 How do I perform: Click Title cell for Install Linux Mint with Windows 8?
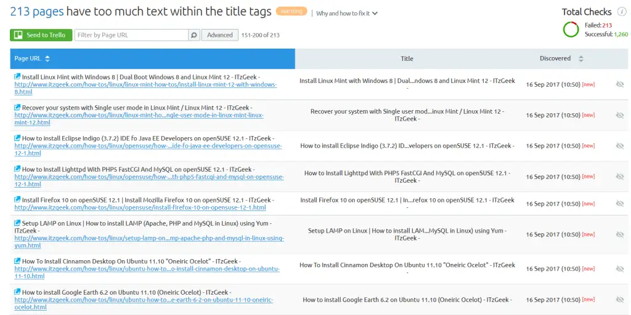click(407, 84)
